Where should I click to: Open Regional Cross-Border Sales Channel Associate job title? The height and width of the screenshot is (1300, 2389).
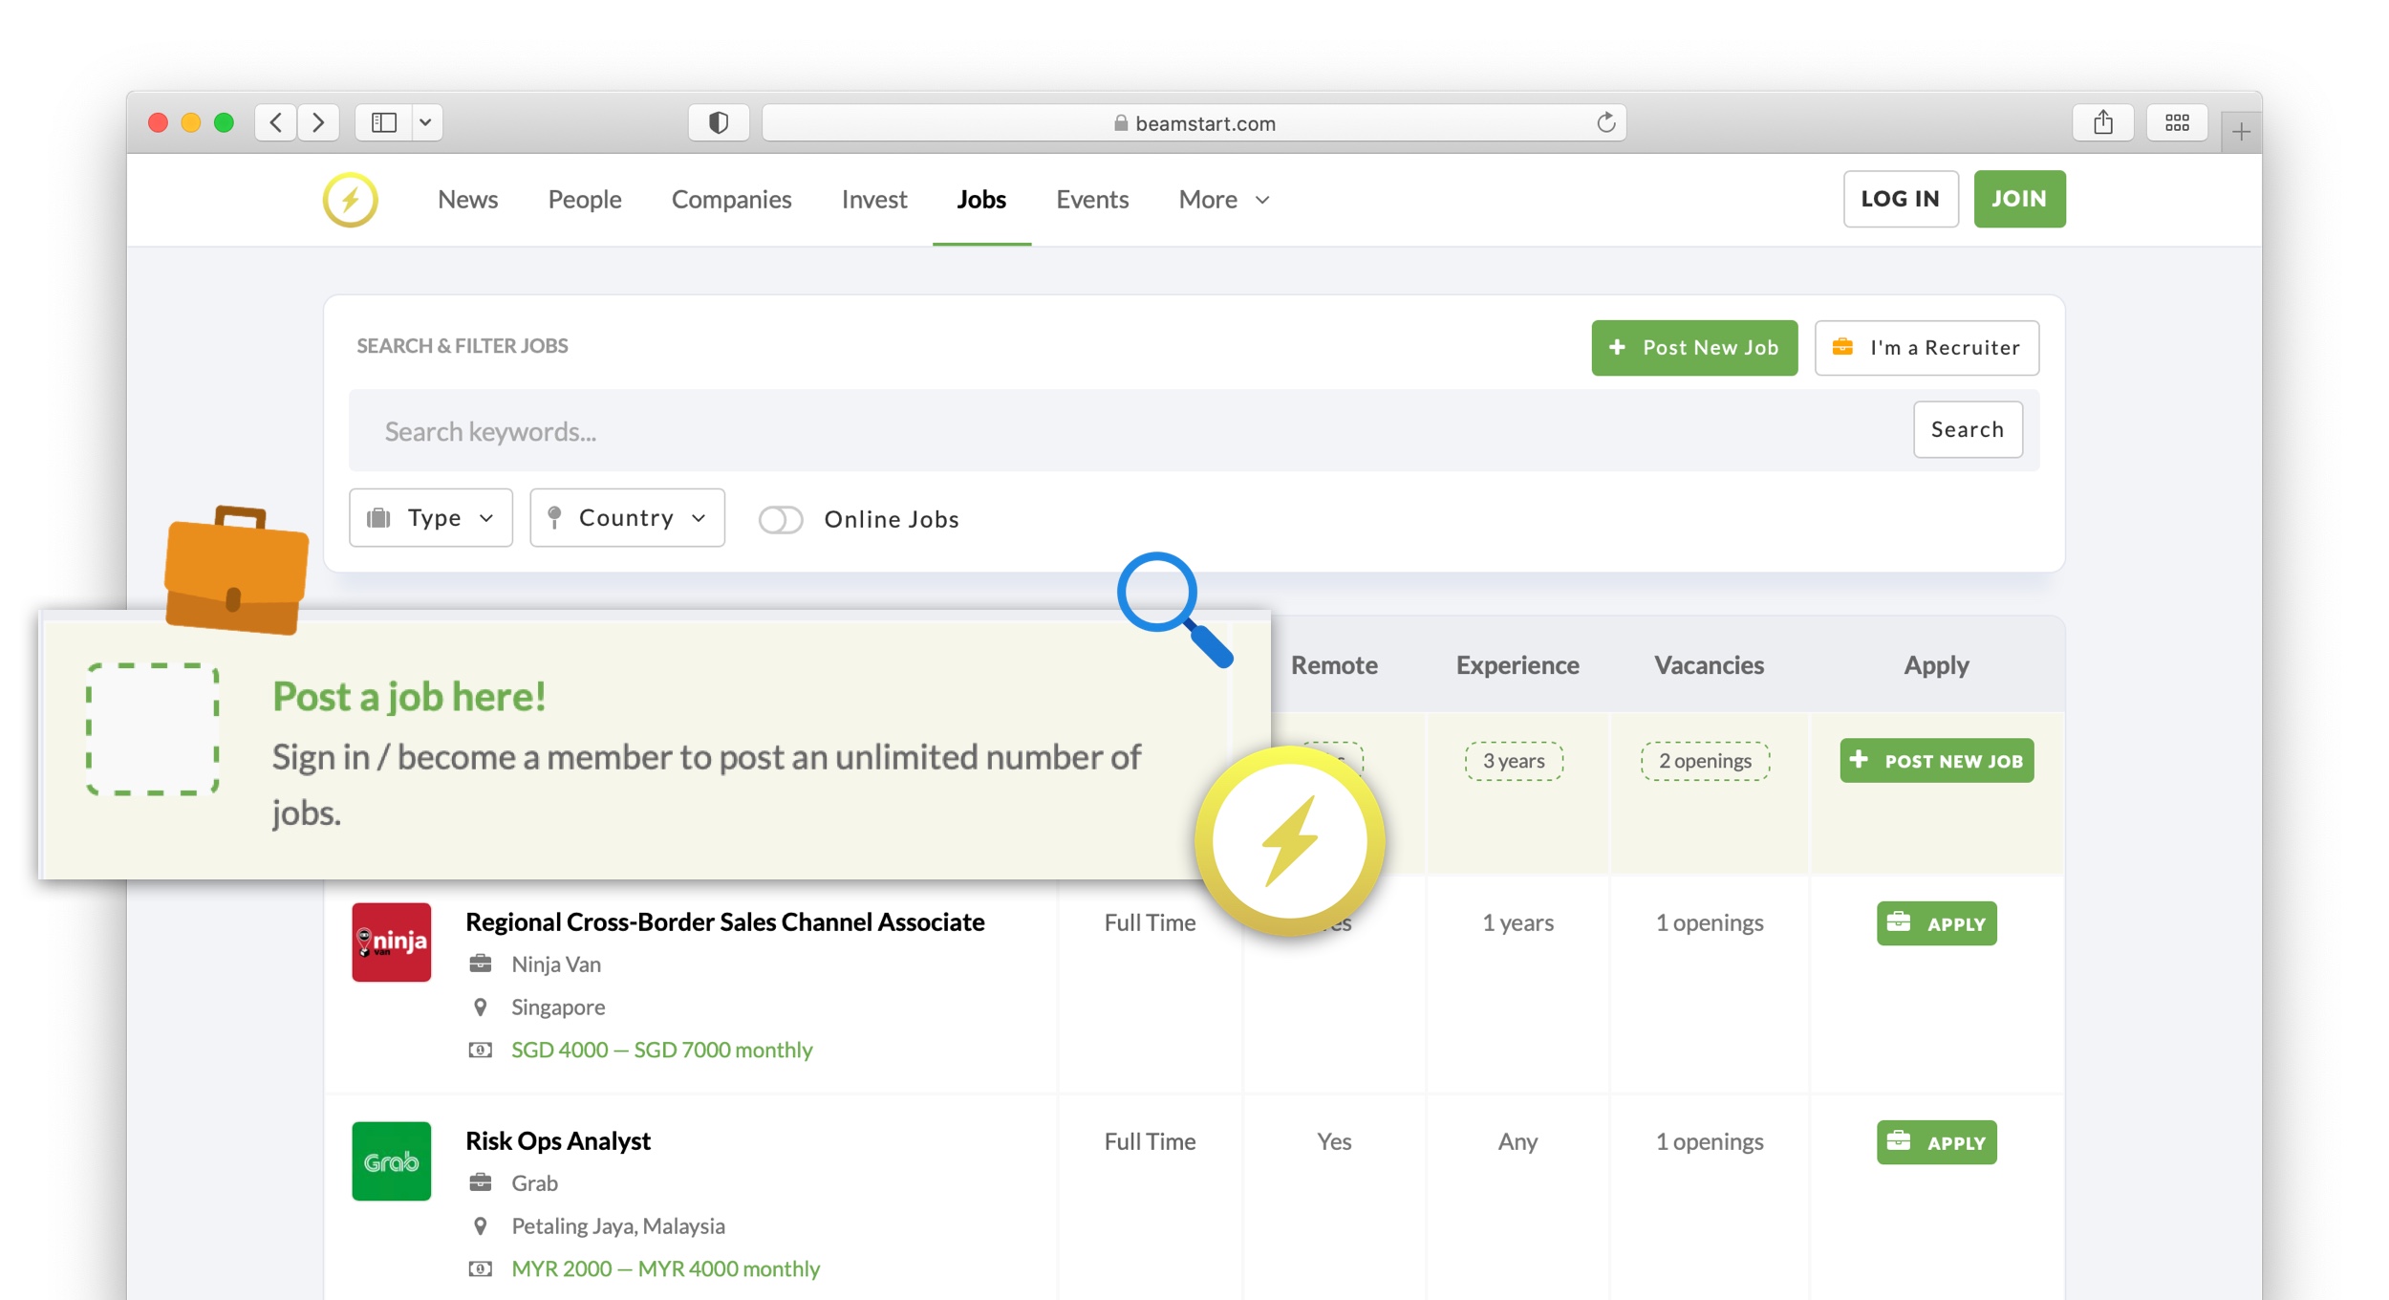(724, 922)
